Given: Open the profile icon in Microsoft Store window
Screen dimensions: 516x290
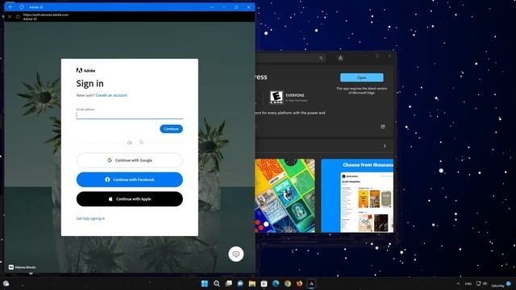Looking at the screenshot, I should pos(340,58).
